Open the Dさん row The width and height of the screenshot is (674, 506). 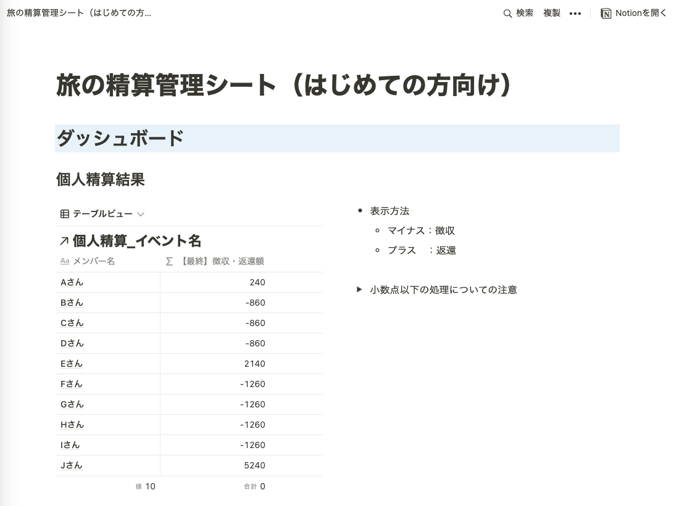(72, 343)
